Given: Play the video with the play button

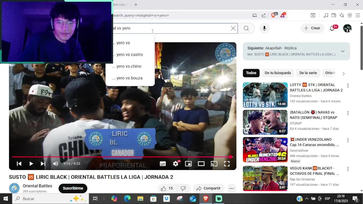Looking at the screenshot, I should tap(31, 163).
